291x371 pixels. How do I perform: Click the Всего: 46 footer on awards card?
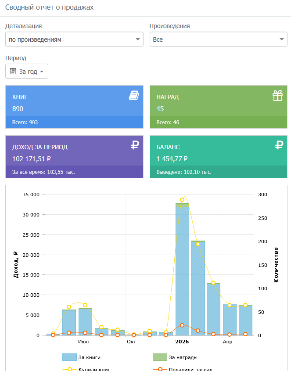click(x=219, y=122)
